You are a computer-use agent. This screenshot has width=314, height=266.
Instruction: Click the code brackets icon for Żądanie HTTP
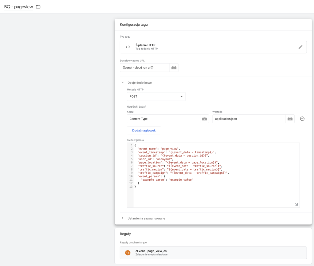(x=128, y=47)
